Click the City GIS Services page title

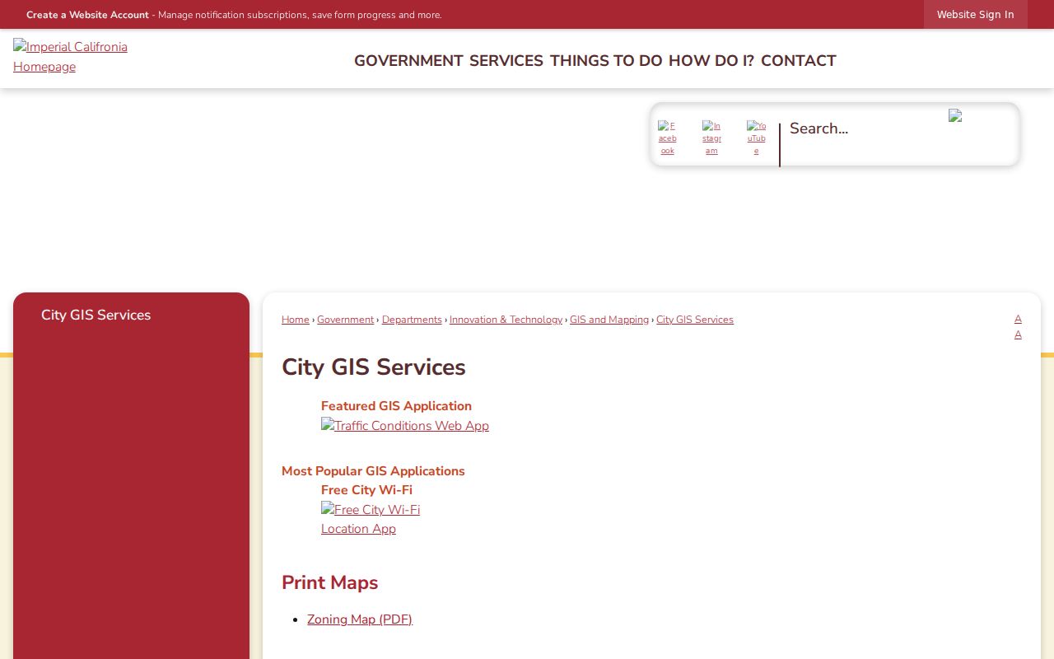tap(374, 367)
